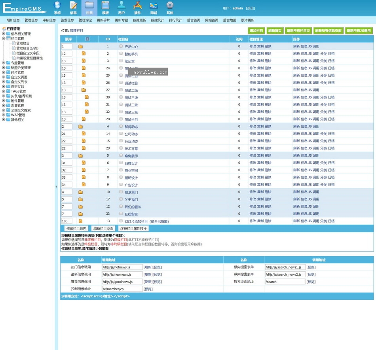Click 刷新所有JS调用 button
The image size is (376, 350).
pos(359,31)
